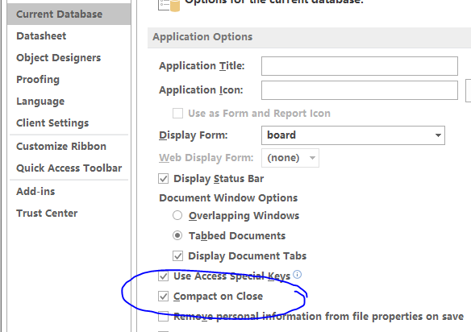Click the info icon beside Use Access Special Keys
471x332 pixels.
coord(297,274)
